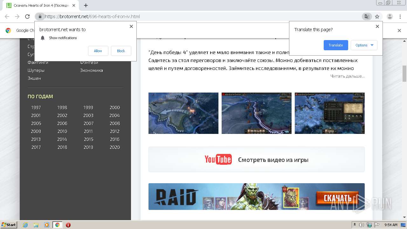
Task: Click the Смотреть видео из игры banner
Action: [257, 159]
